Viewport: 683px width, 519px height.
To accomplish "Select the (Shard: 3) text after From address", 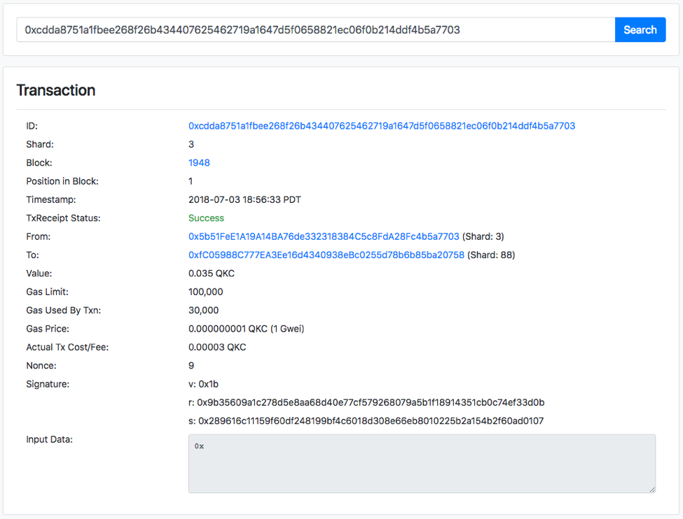I will 483,236.
